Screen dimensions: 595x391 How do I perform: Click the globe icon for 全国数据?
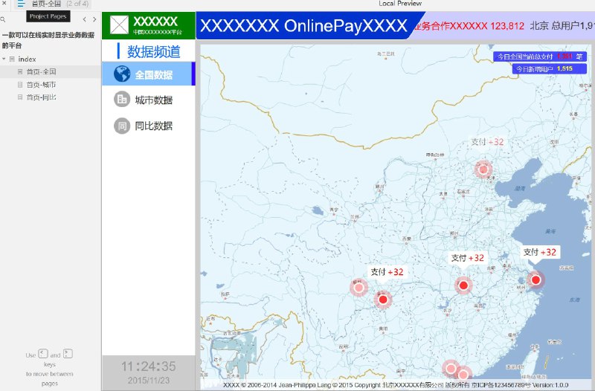pos(122,74)
